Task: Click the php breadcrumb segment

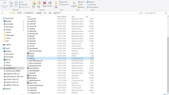Action: (x=50, y=13)
